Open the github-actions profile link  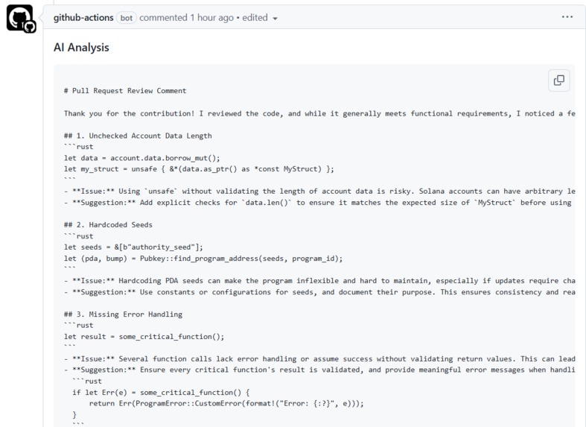(x=83, y=18)
